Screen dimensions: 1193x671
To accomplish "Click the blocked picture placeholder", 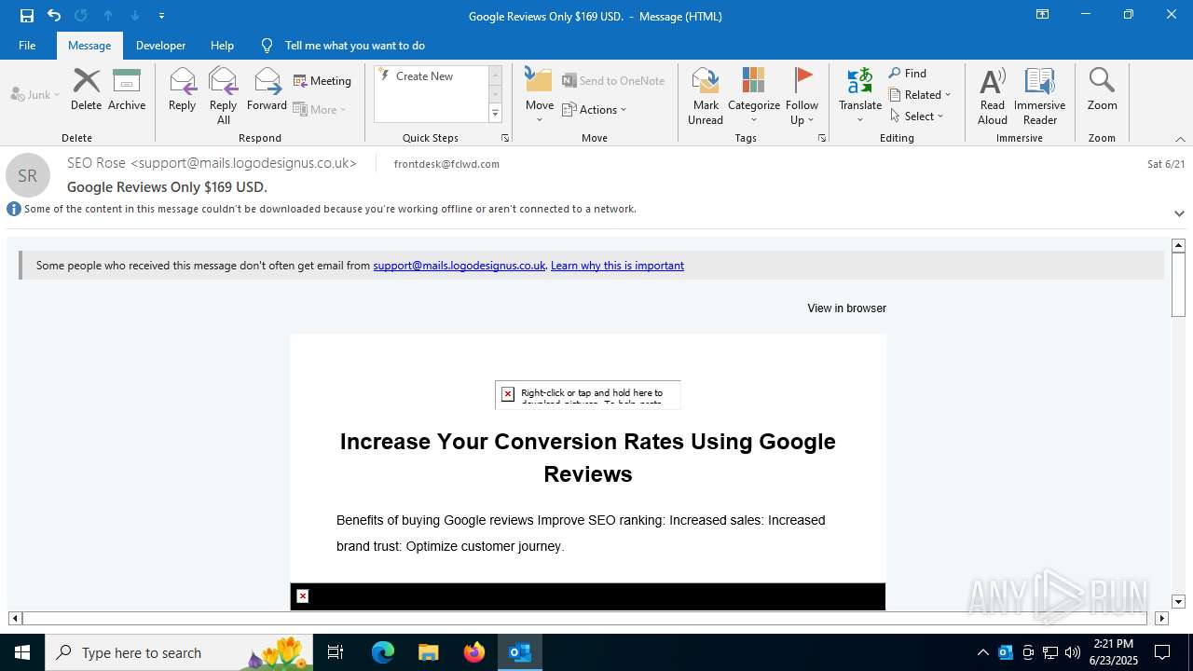I will 587,394.
